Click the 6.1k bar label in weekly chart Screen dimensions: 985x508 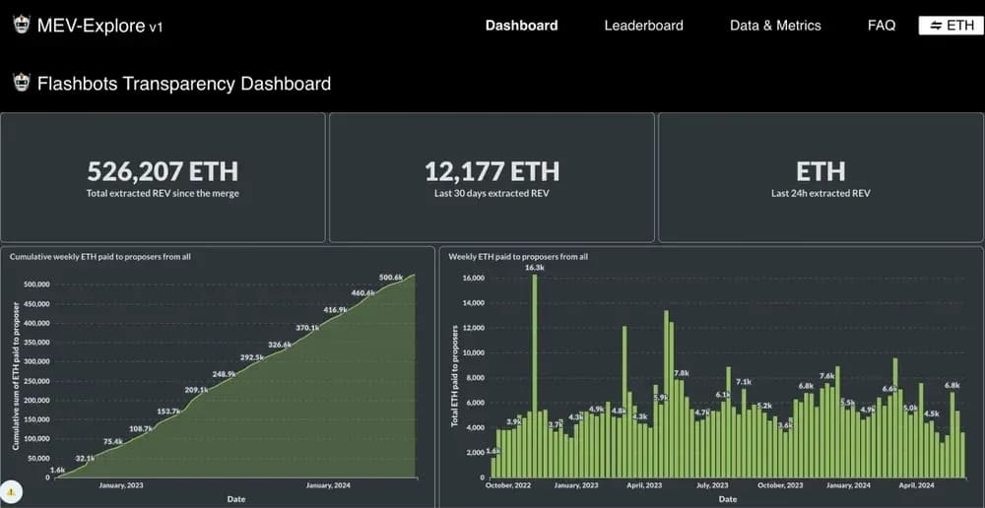coord(723,395)
